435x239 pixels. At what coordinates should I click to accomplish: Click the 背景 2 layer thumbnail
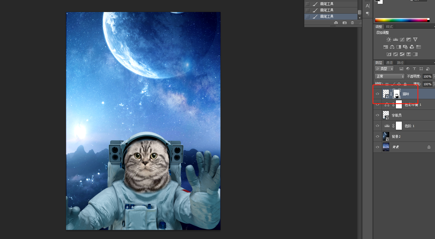click(x=386, y=136)
